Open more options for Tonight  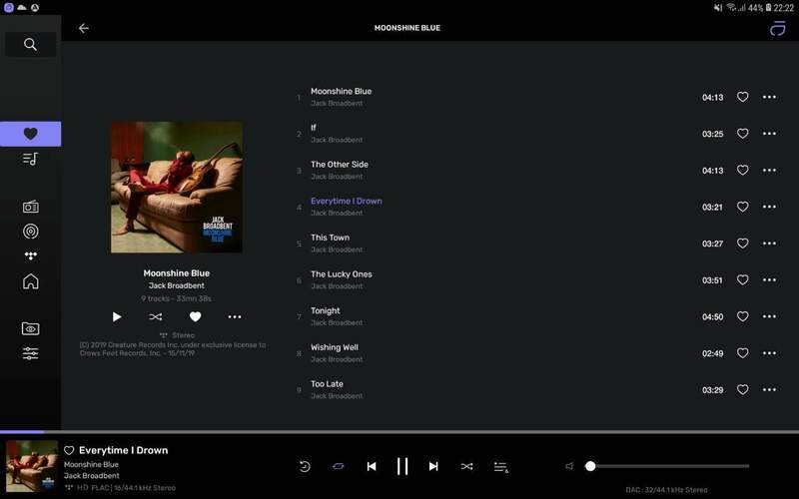769,316
